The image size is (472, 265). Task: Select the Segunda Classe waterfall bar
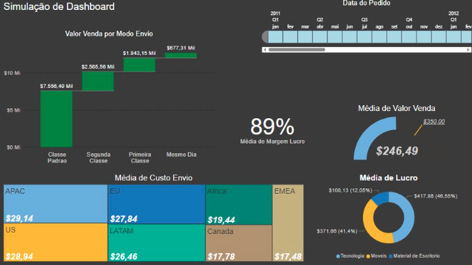[x=98, y=81]
